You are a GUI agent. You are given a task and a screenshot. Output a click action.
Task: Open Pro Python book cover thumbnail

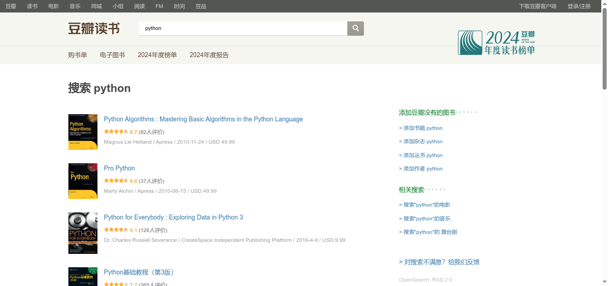click(83, 181)
